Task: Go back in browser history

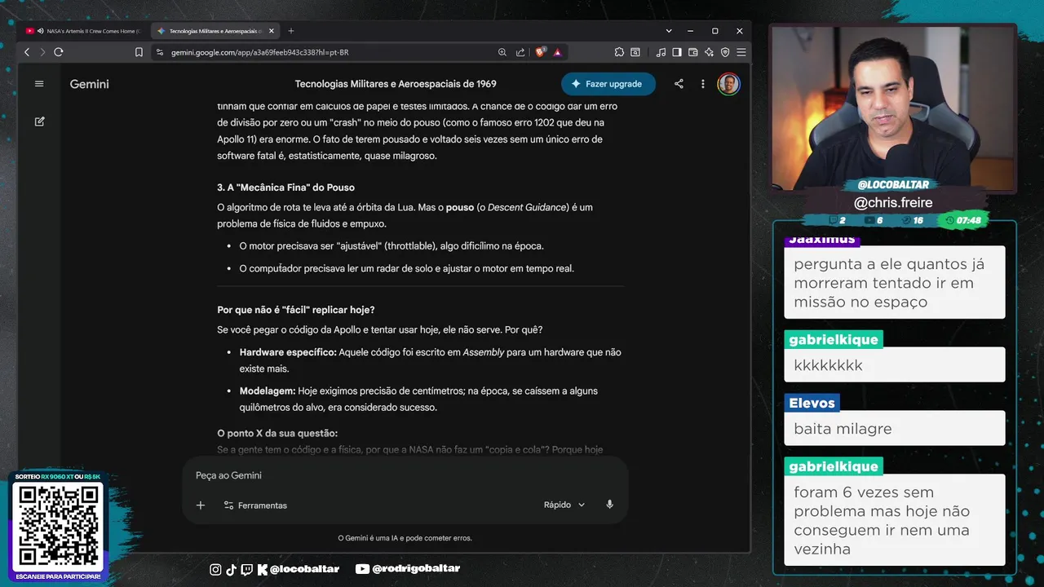Action: point(27,52)
